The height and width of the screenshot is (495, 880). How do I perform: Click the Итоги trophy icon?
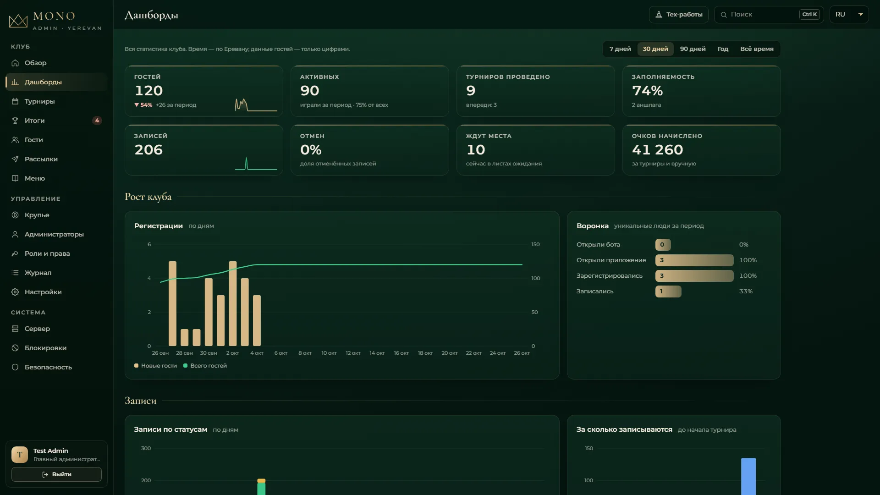(x=15, y=121)
